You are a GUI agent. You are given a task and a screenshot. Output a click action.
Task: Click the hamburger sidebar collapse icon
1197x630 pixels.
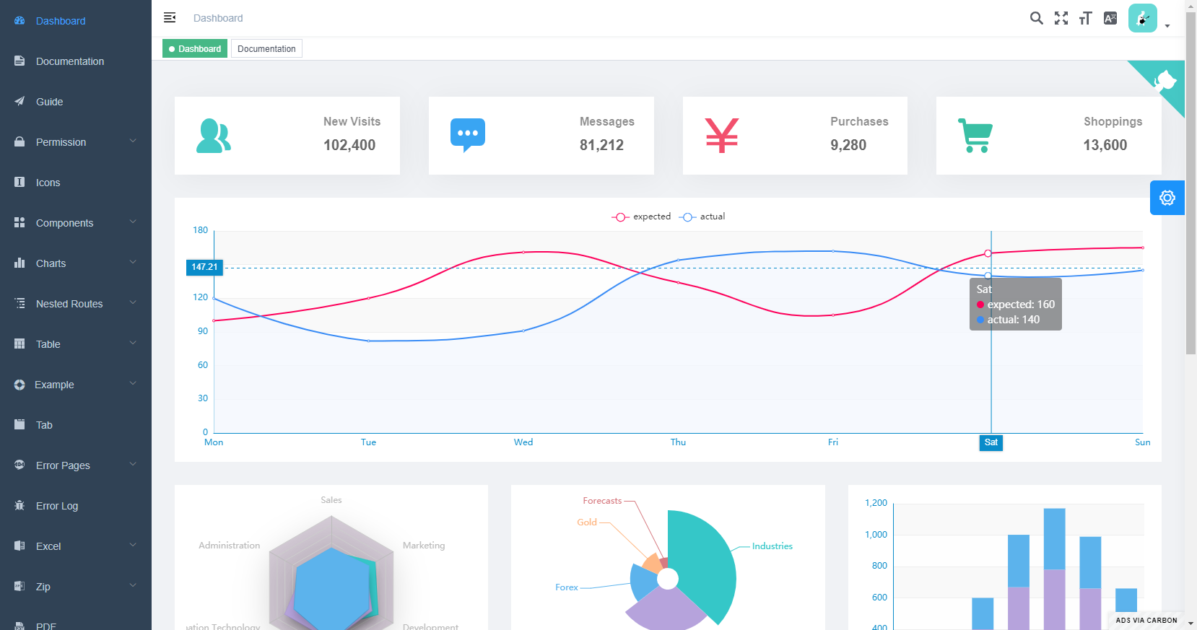click(170, 17)
